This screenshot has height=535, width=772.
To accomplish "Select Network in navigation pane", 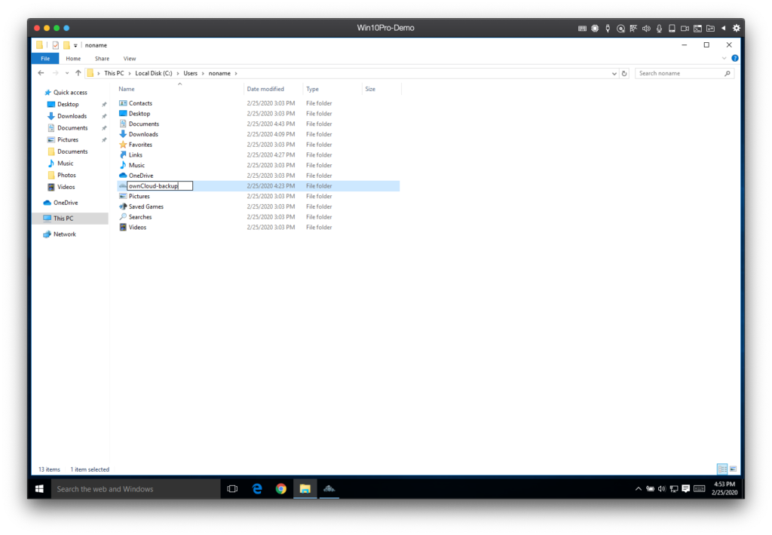I will click(x=65, y=234).
